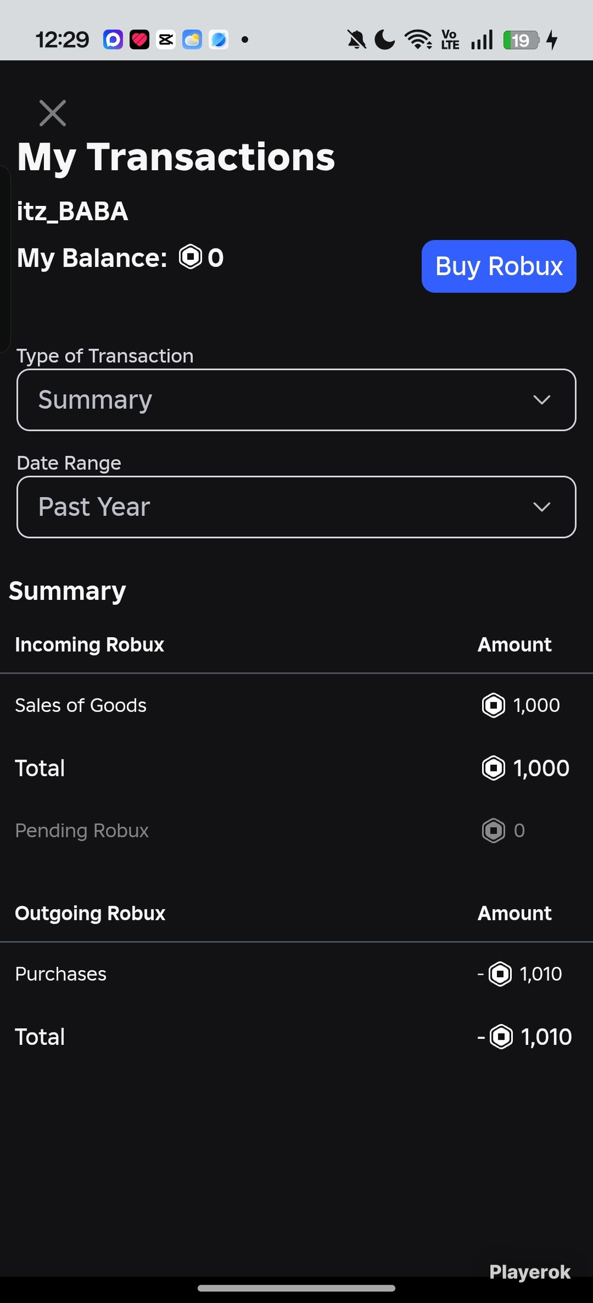
Task: Select the Sales of Goods row
Action: click(296, 705)
